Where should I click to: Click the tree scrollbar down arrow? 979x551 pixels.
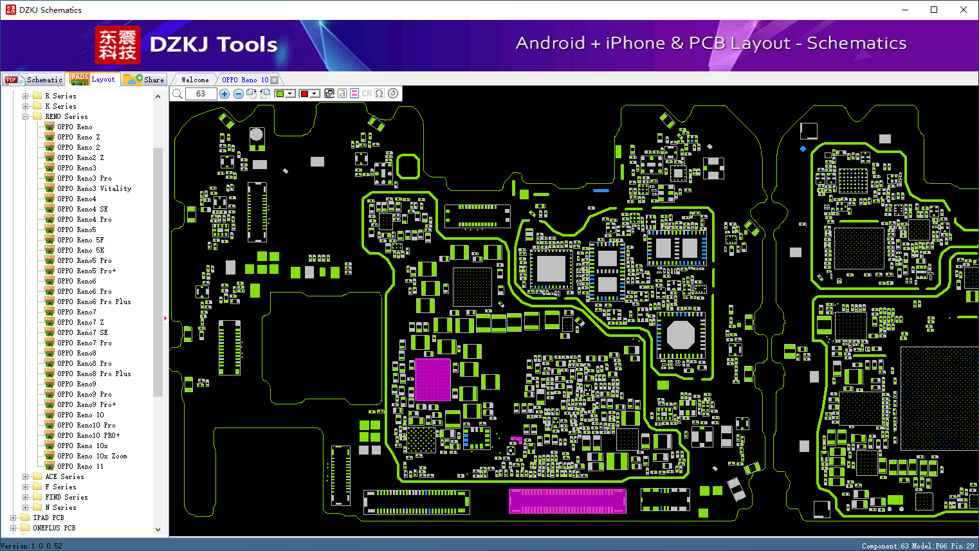(x=158, y=530)
